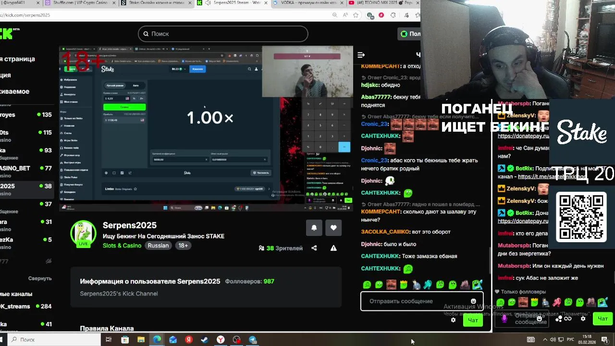
Task: Click the volume icon in the system tray
Action: point(553,340)
